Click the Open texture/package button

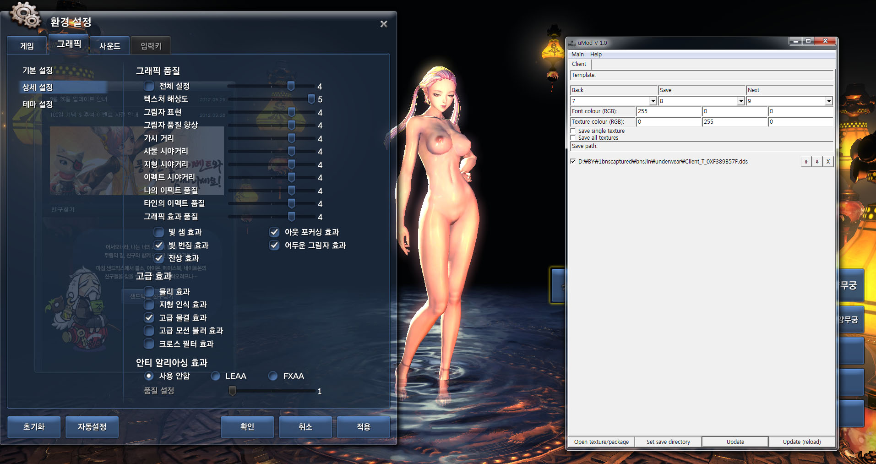[601, 442]
